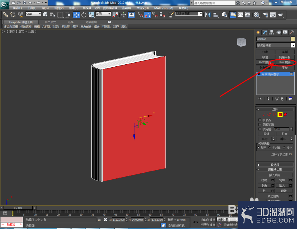297x229 pixels.
Task: Open the 编辑(E) menu
Action: (17, 8)
